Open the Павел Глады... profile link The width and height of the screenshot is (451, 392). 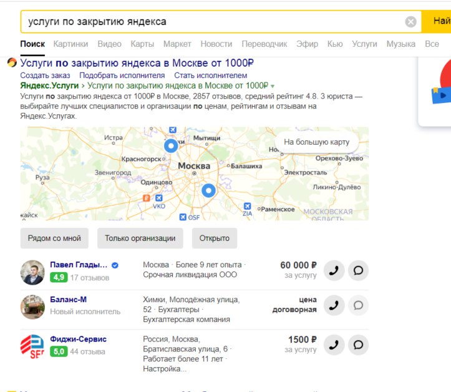(79, 265)
